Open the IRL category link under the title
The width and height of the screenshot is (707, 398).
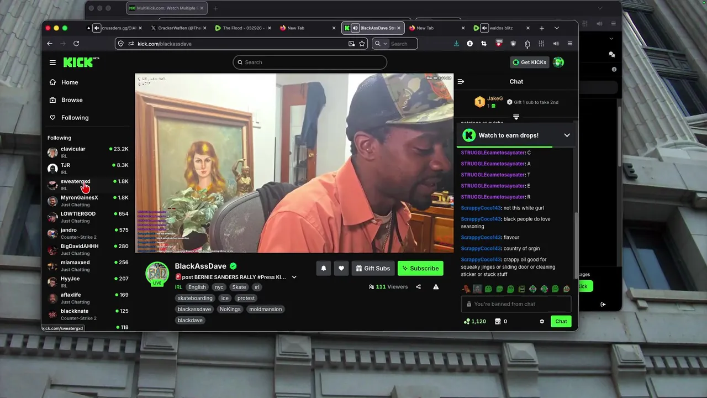coord(178,287)
